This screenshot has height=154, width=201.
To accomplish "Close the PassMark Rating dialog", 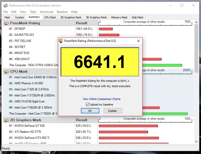I will point(138,41).
